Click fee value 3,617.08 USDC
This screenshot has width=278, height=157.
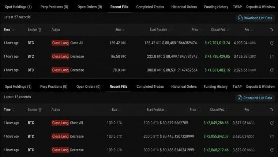tap(244, 123)
